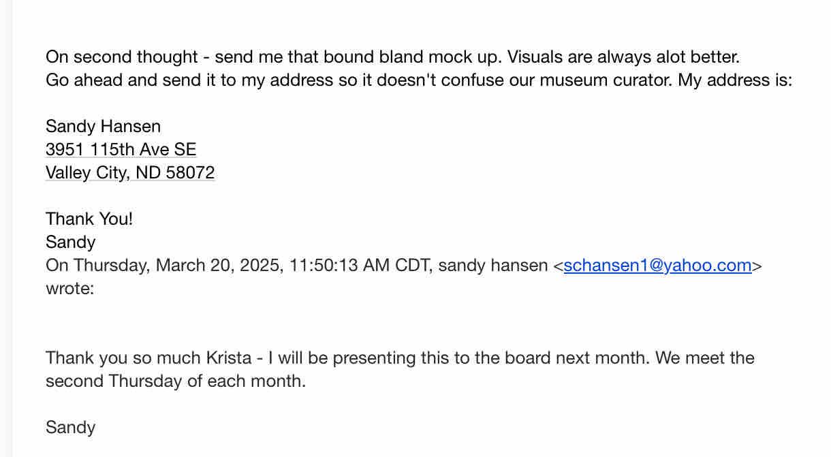Click the gray left edge of the message

[6, 228]
